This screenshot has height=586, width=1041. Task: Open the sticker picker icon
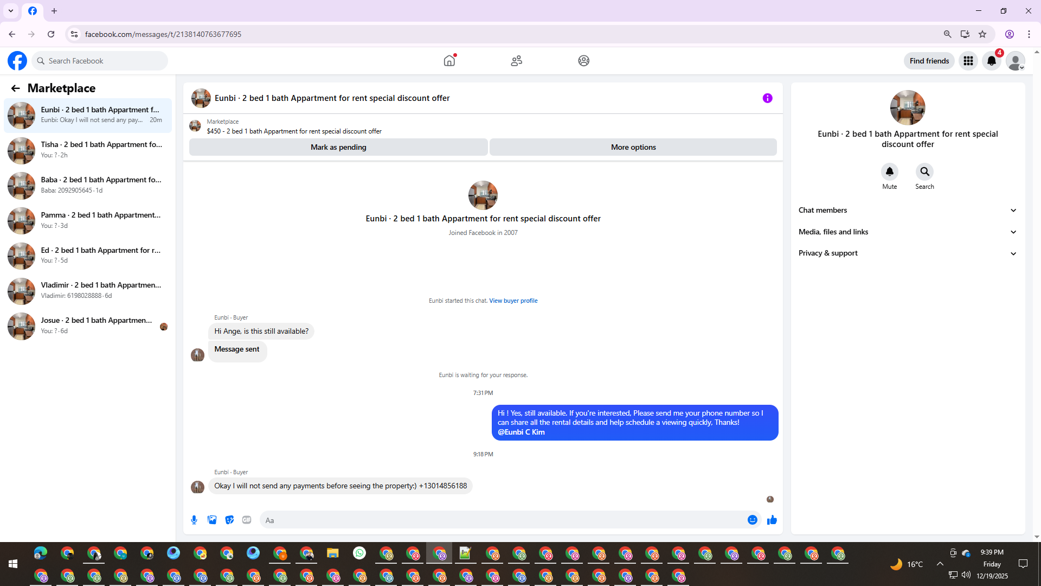[229, 520]
